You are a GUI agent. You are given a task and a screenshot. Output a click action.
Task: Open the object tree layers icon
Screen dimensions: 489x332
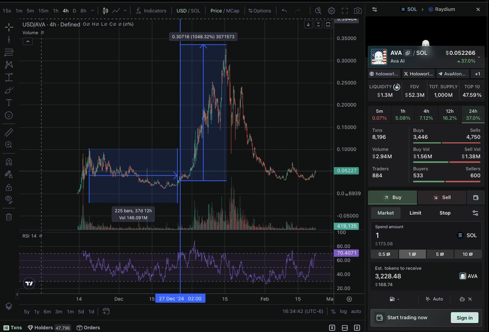click(9, 306)
